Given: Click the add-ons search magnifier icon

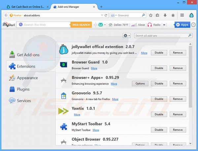Looking at the screenshot, I should coord(190,36).
